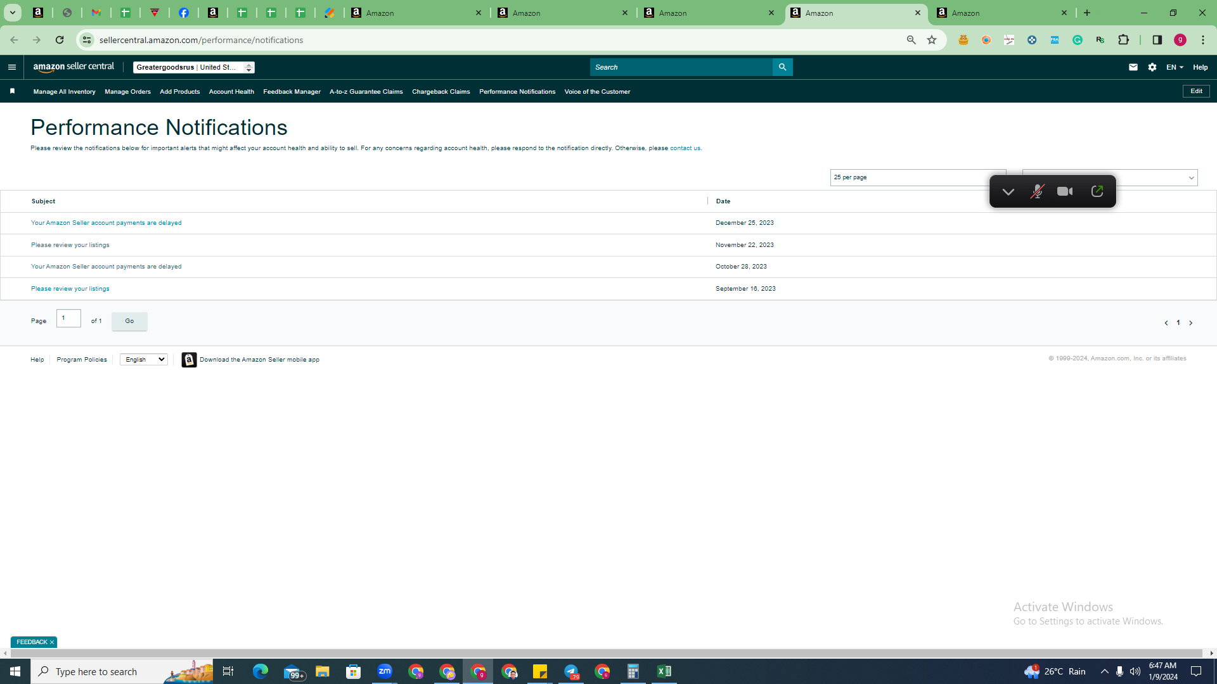Go to the next page arrow
1217x684 pixels.
tap(1191, 323)
